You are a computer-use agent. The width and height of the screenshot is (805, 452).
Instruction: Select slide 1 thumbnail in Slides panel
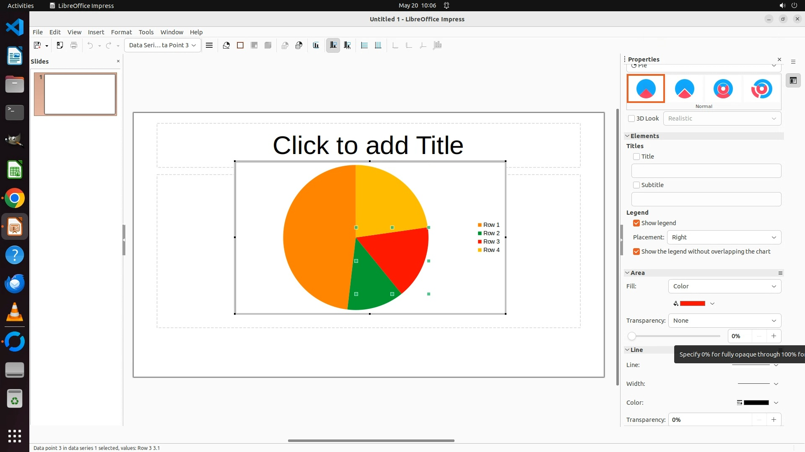pyautogui.click(x=80, y=94)
